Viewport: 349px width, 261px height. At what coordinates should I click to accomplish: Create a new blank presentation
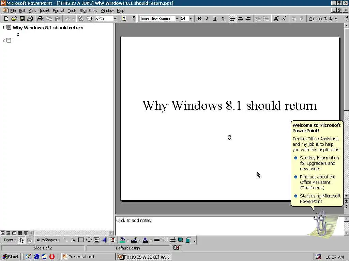point(6,19)
